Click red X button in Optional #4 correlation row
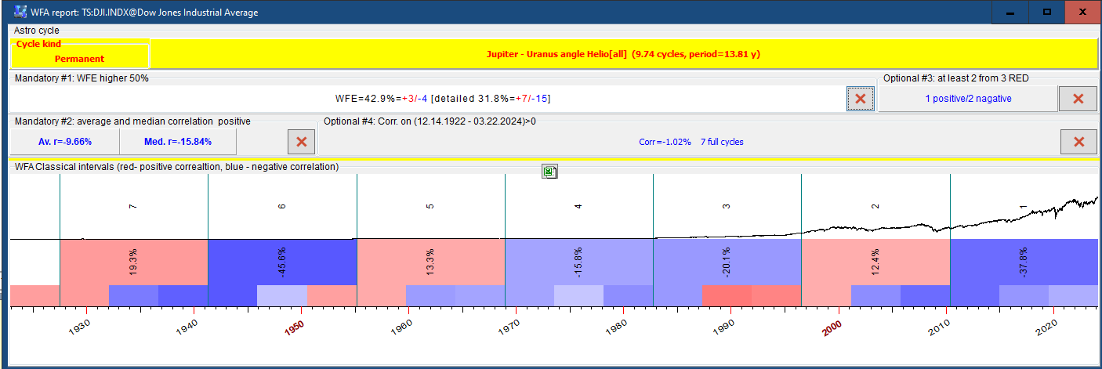 tap(1078, 142)
